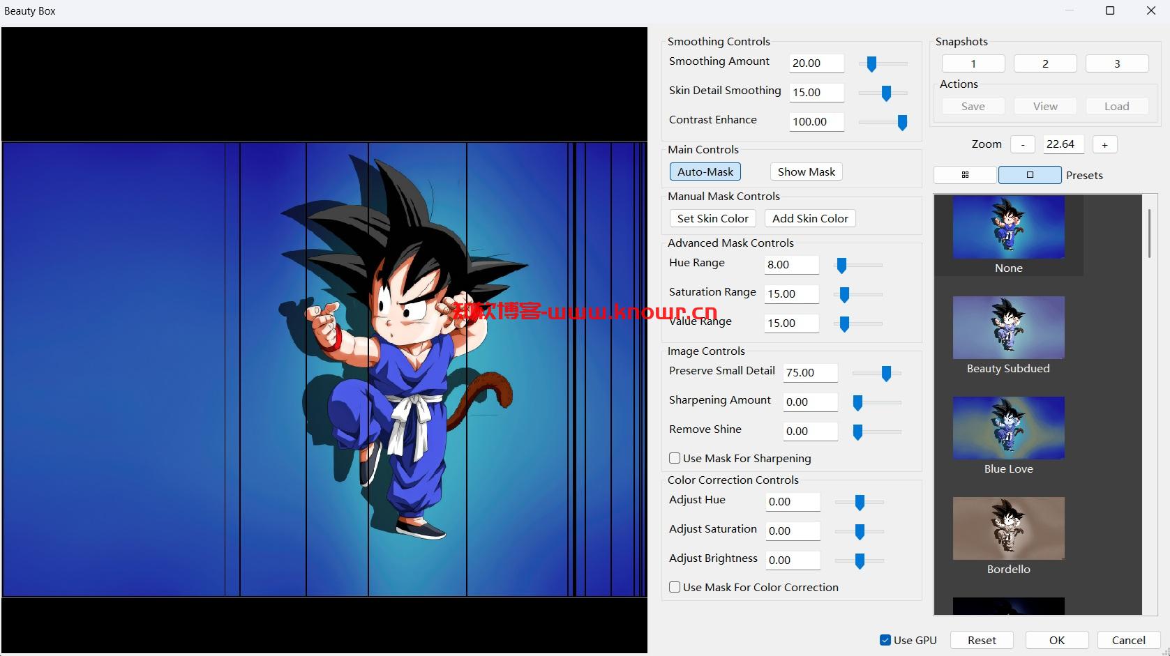This screenshot has width=1170, height=656.
Task: Adjust the Remove Shine slider
Action: click(877, 432)
